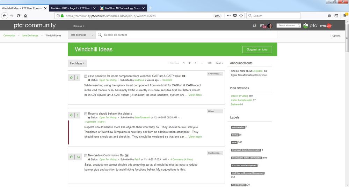This screenshot has height=187, width=349.
Task: Open the Firefox Library icon
Action: pos(329,16)
